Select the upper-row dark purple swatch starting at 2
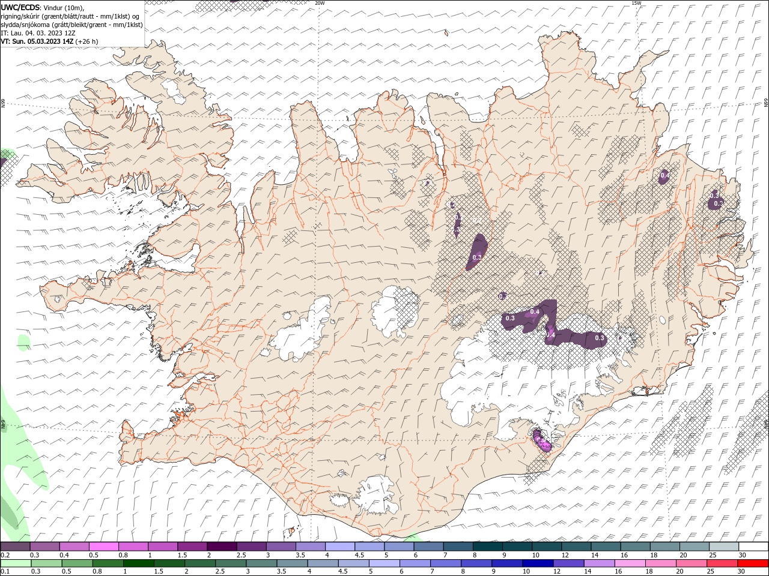Viewport: 769px width, 576px height. pos(222,547)
